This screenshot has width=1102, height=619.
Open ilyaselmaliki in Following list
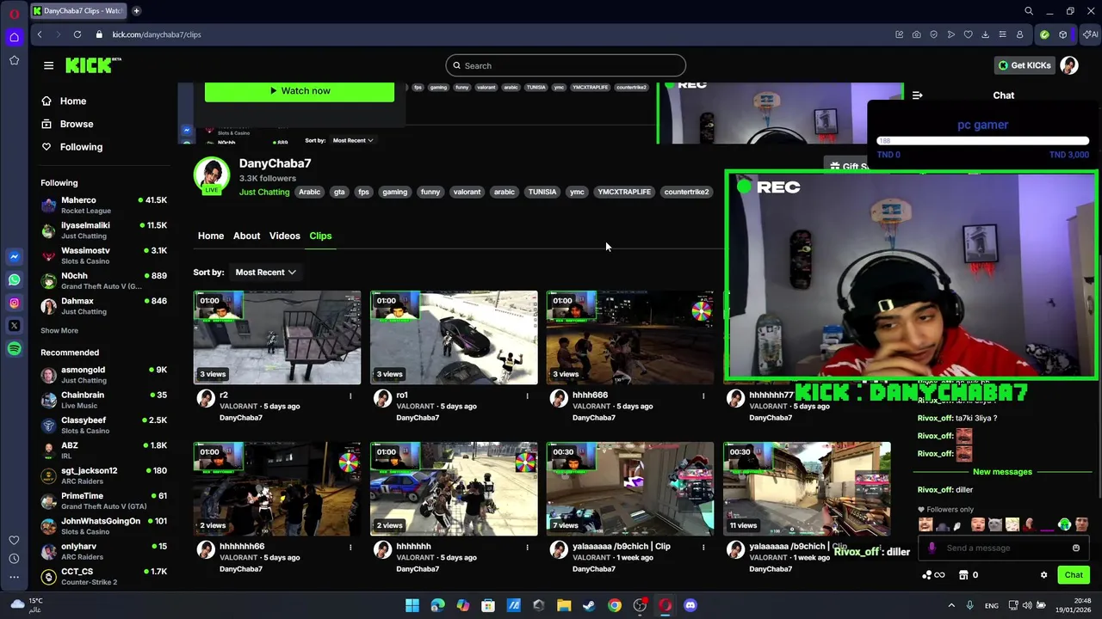(103, 230)
